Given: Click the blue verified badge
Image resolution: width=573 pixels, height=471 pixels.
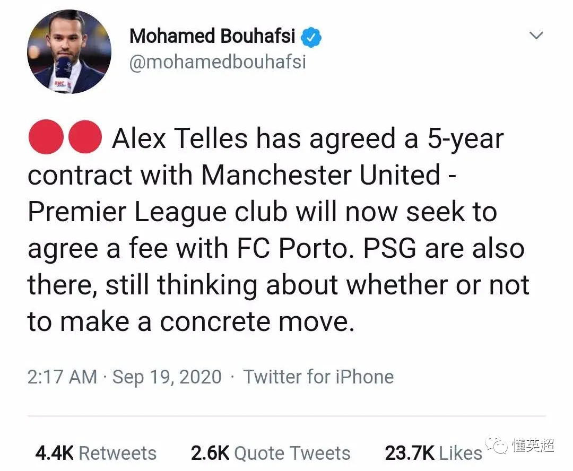Looking at the screenshot, I should point(311,37).
